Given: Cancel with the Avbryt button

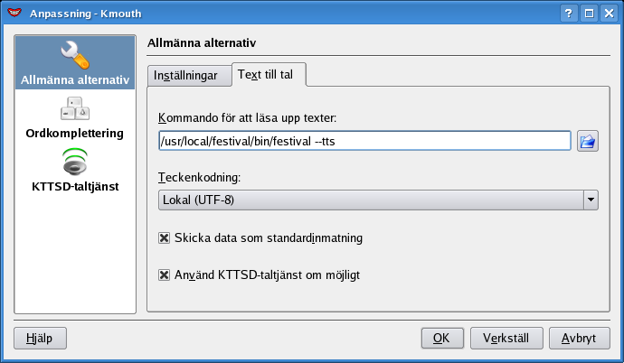Looking at the screenshot, I should pyautogui.click(x=578, y=339).
